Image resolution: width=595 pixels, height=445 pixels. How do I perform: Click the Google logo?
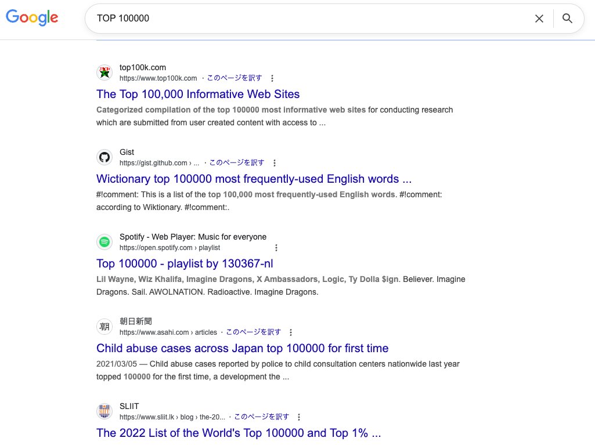pyautogui.click(x=32, y=17)
